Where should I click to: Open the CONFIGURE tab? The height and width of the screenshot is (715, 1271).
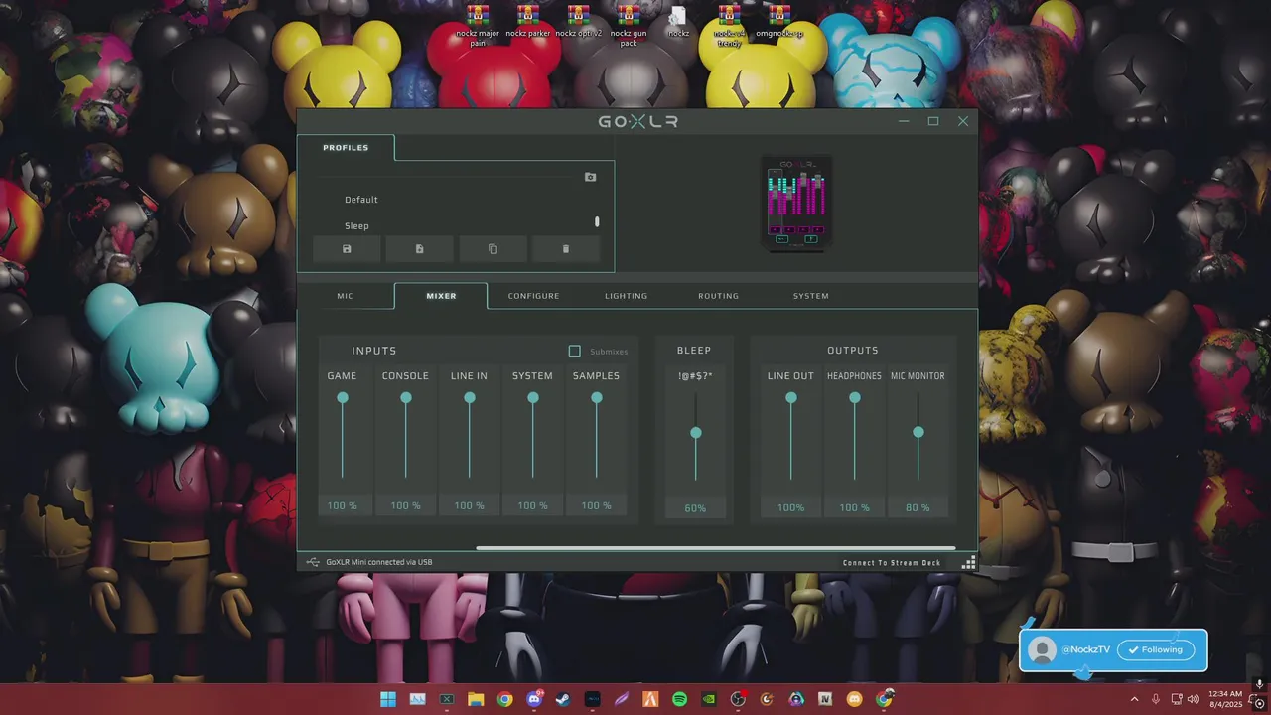point(533,296)
